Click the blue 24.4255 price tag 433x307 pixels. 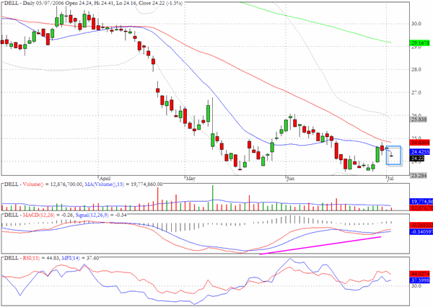[x=420, y=152]
